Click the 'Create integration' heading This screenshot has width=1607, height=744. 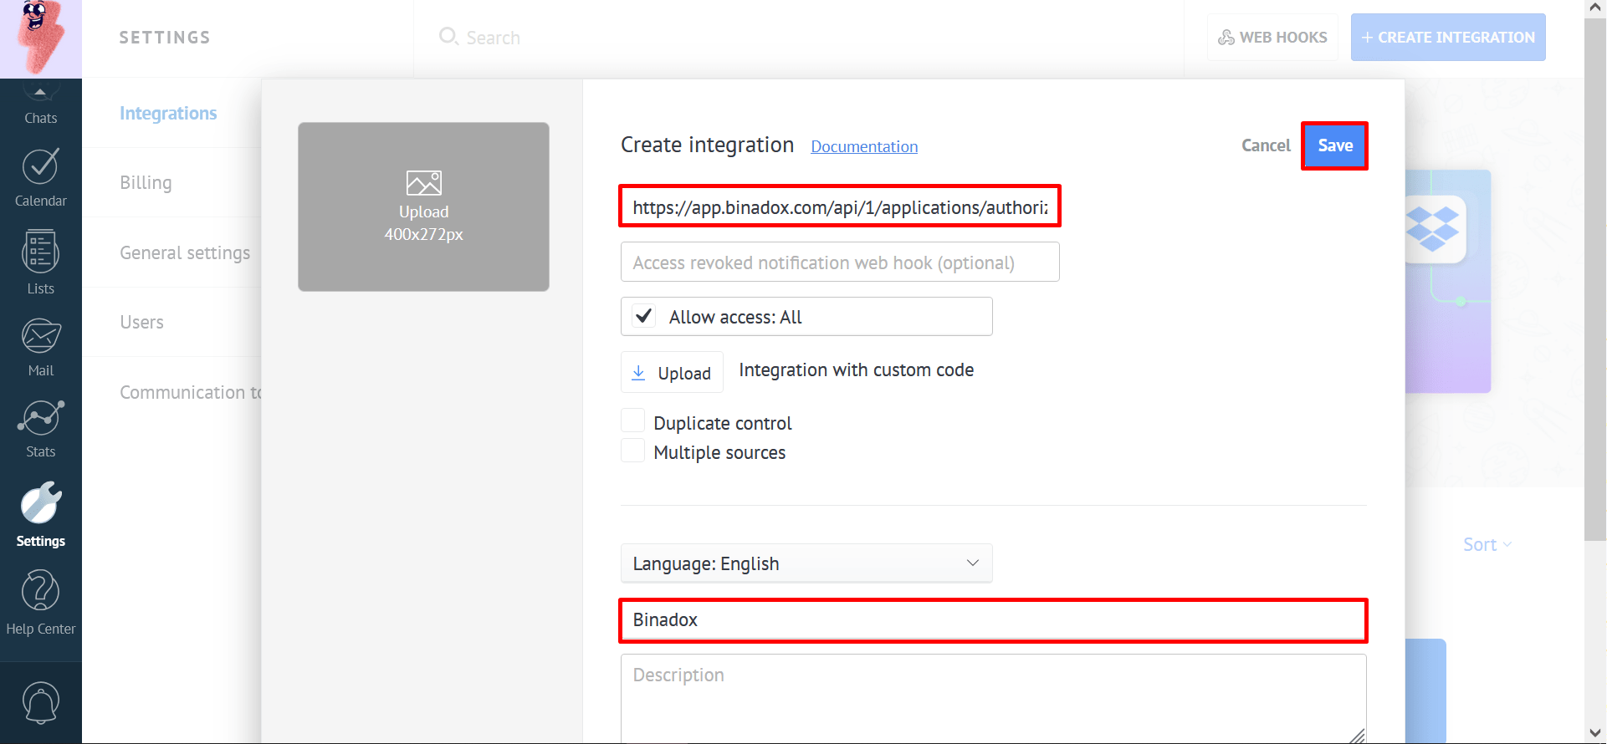(707, 145)
